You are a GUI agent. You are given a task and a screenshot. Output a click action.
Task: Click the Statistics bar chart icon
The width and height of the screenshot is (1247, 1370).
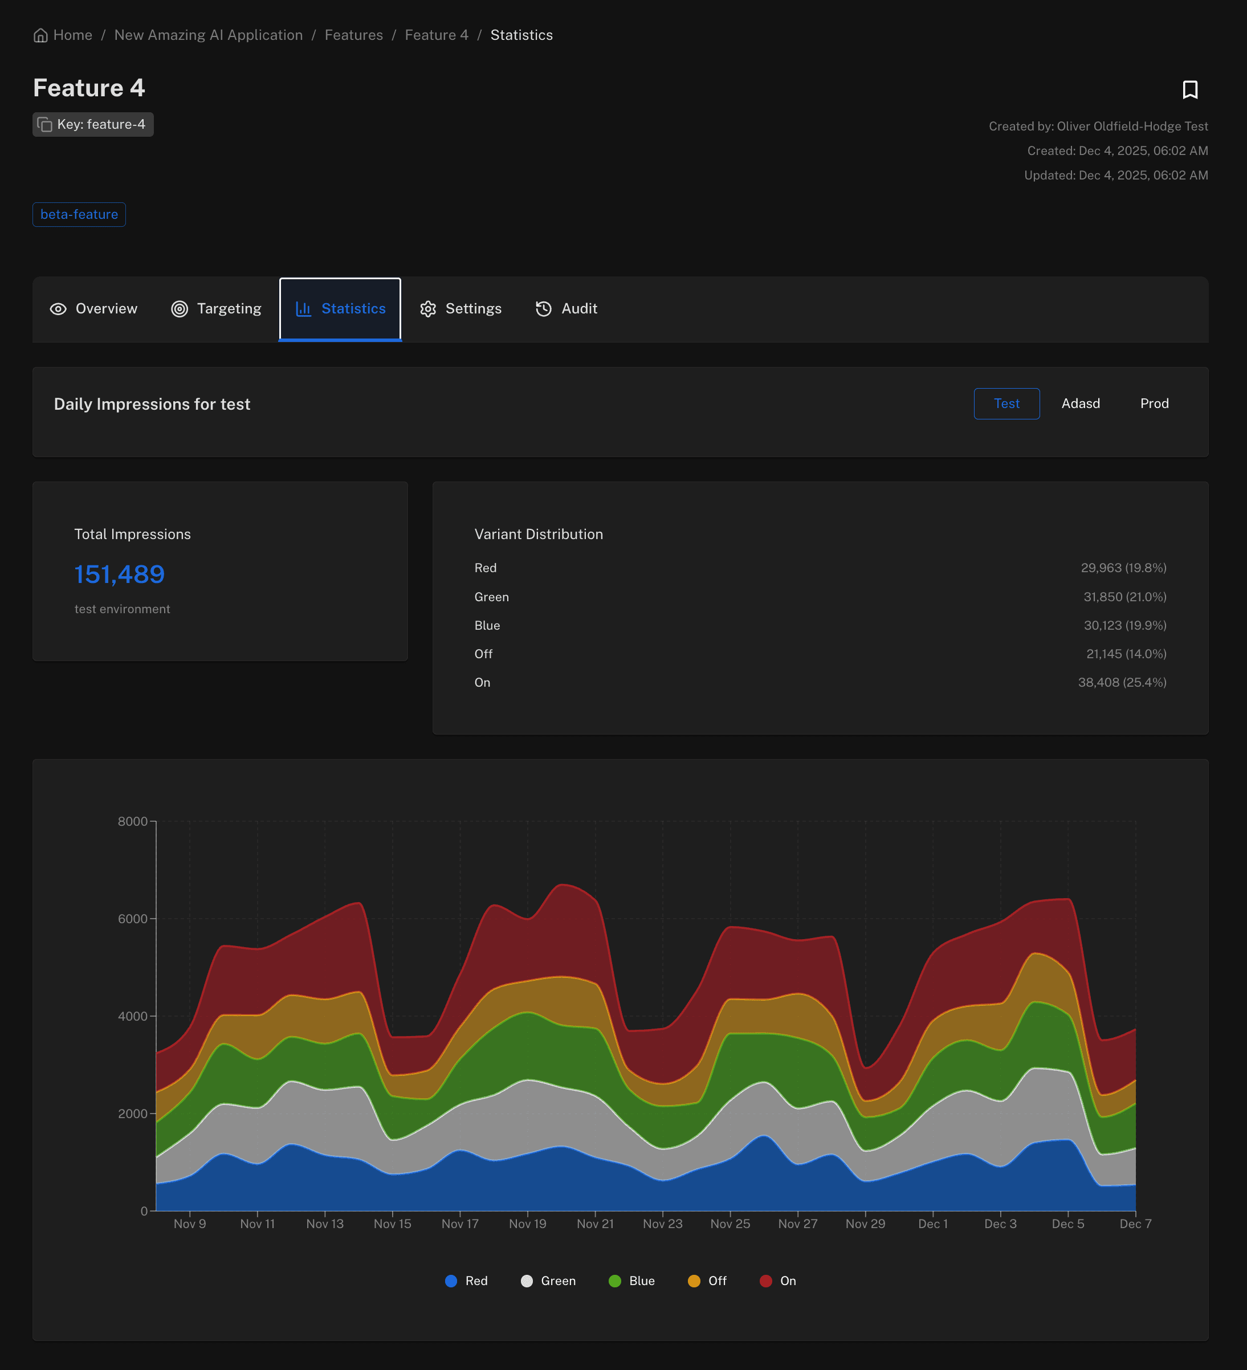coord(304,308)
